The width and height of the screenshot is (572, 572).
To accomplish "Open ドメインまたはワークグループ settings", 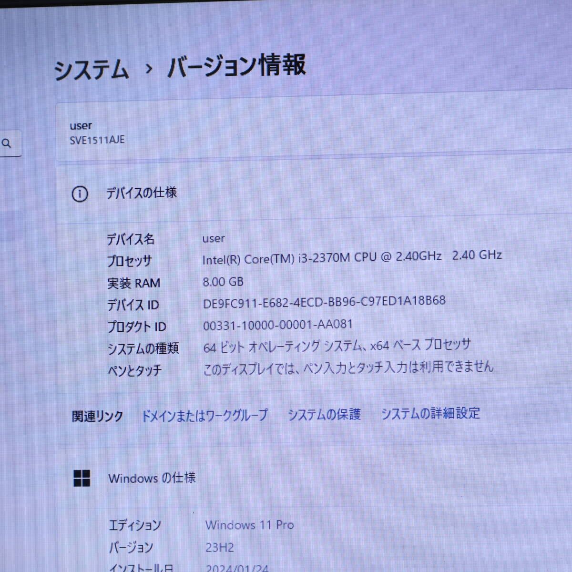I will (x=204, y=415).
